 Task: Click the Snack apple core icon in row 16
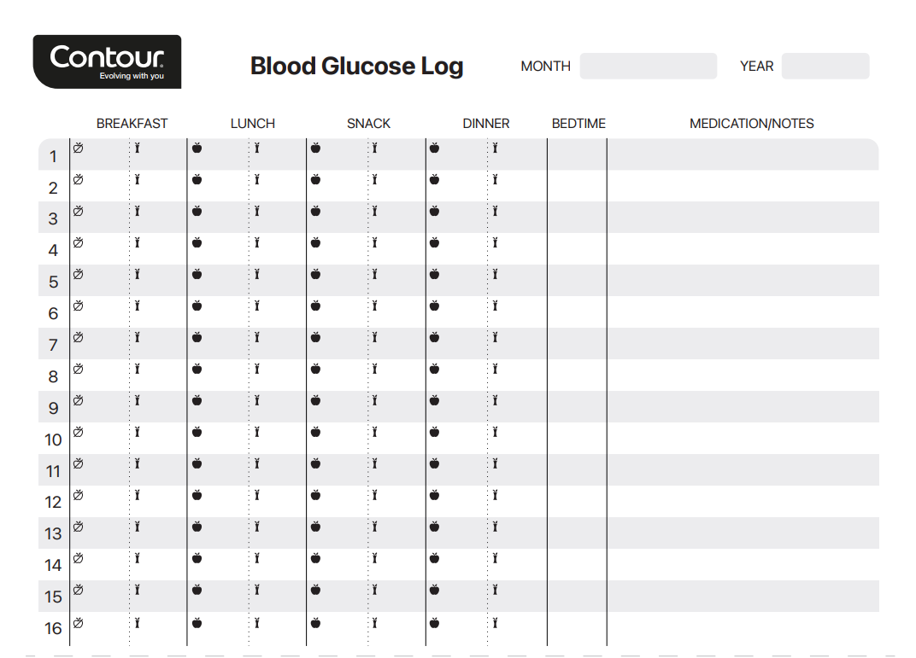tap(374, 621)
